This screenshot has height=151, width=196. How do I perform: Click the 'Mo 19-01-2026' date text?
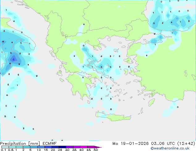[x=130, y=144]
